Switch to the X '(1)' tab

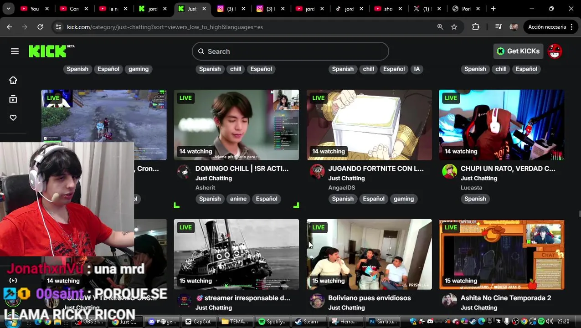point(428,9)
